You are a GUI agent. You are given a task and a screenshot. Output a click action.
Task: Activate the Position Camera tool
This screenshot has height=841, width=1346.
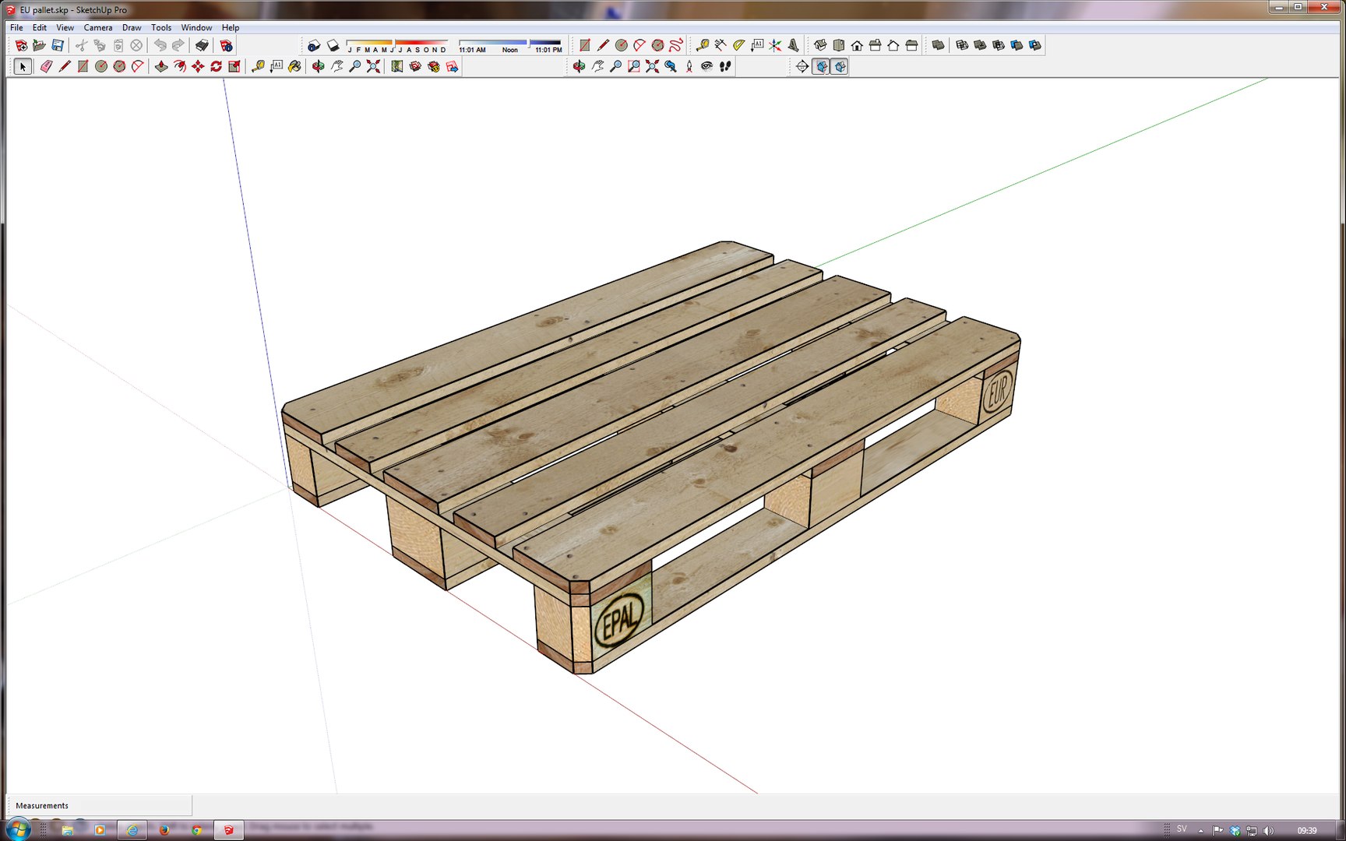689,66
